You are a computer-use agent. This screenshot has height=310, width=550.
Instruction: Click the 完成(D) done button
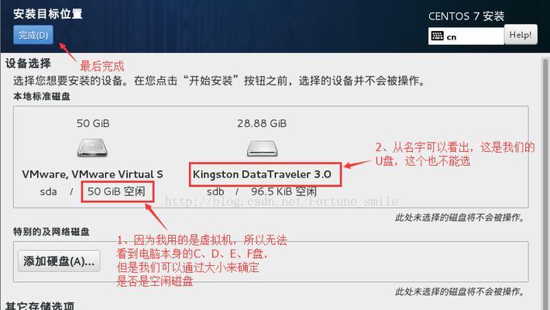(x=33, y=35)
